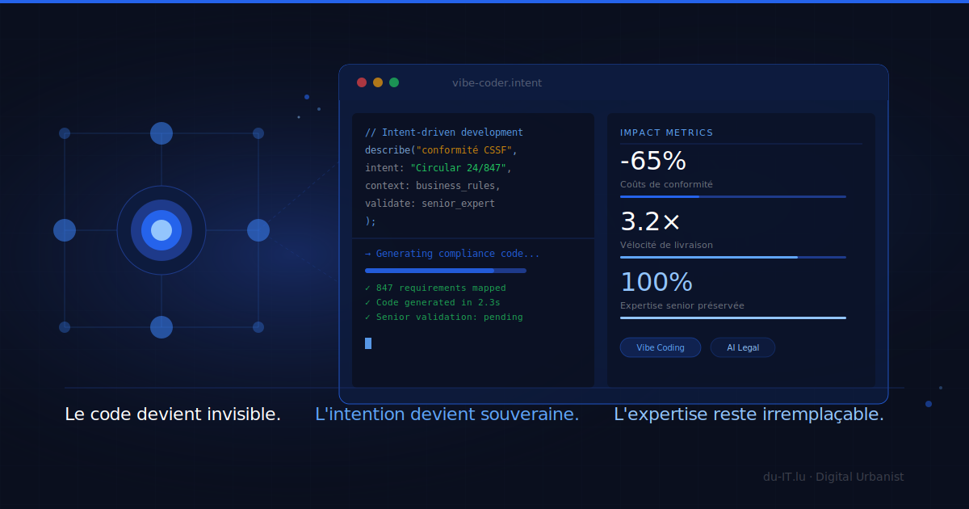Click the arrow icon before 'Generating compliance code'

[368, 253]
